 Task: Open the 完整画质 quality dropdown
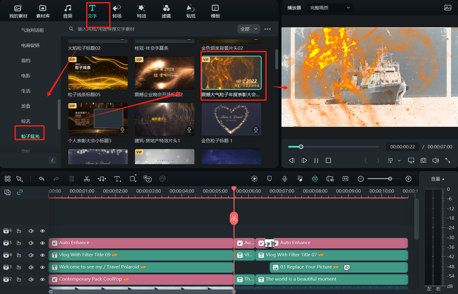[329, 8]
